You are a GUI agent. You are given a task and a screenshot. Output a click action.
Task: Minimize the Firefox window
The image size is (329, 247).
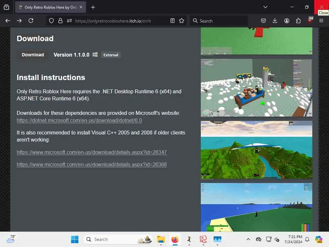tap(292, 7)
